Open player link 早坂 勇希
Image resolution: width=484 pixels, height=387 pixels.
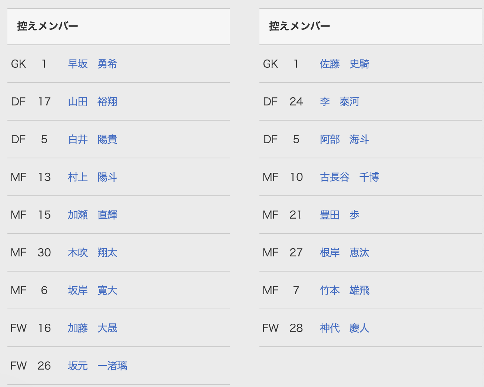tap(92, 64)
